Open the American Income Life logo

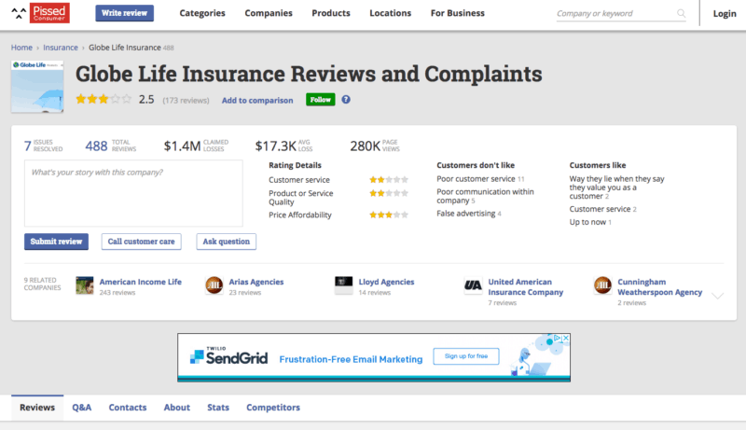pos(85,285)
